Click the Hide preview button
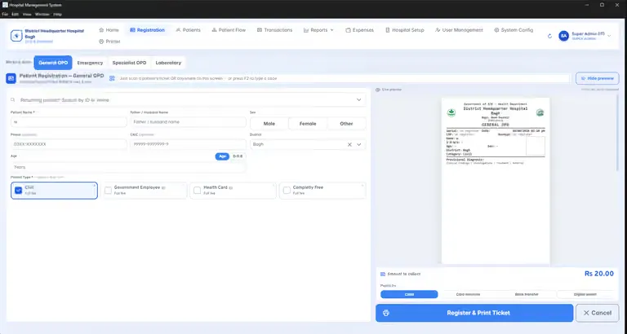This screenshot has height=334, width=627. coord(598,78)
